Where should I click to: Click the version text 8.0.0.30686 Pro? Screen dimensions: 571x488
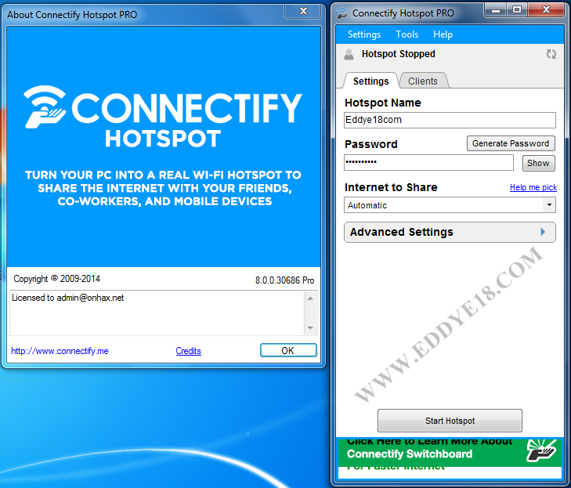click(x=284, y=280)
